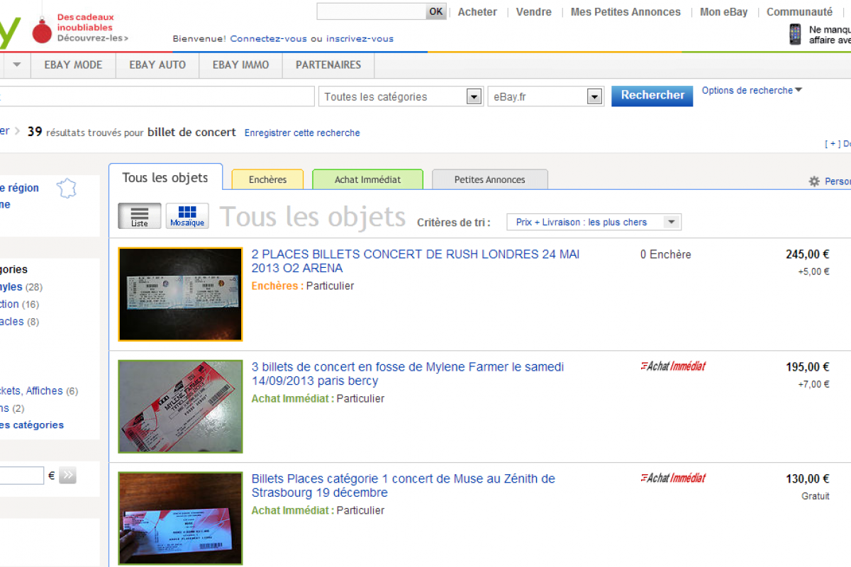
Task: Expand Options de recherche
Action: coord(752,91)
